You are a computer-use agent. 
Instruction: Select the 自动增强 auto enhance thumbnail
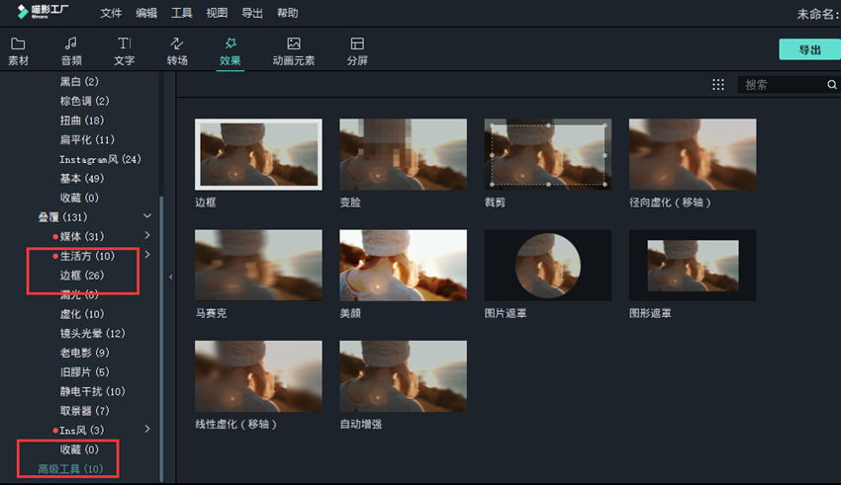[404, 376]
